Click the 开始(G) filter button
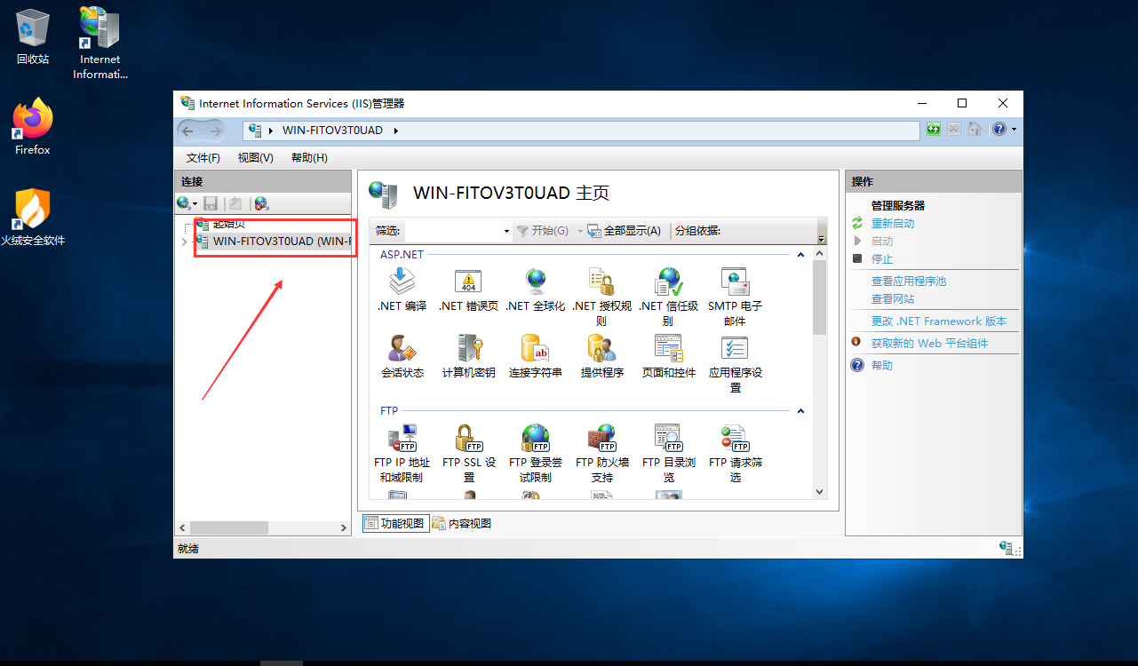 coord(543,231)
